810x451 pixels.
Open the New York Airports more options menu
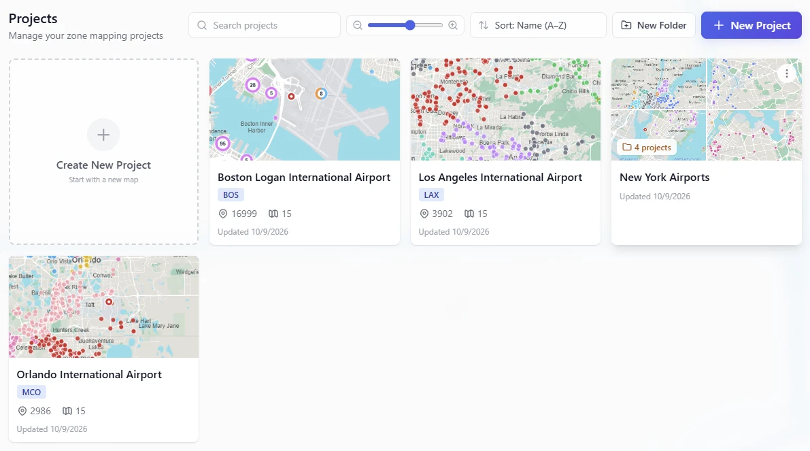(x=787, y=74)
